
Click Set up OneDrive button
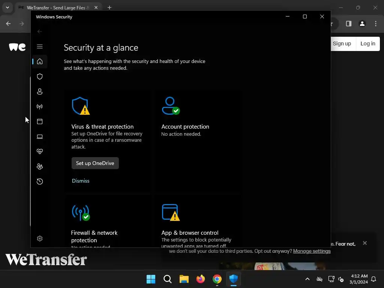(x=95, y=163)
